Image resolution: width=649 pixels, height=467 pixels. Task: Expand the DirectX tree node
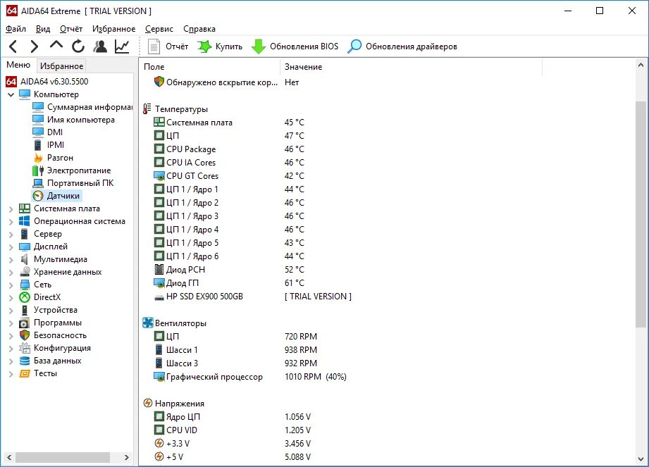pos(11,297)
